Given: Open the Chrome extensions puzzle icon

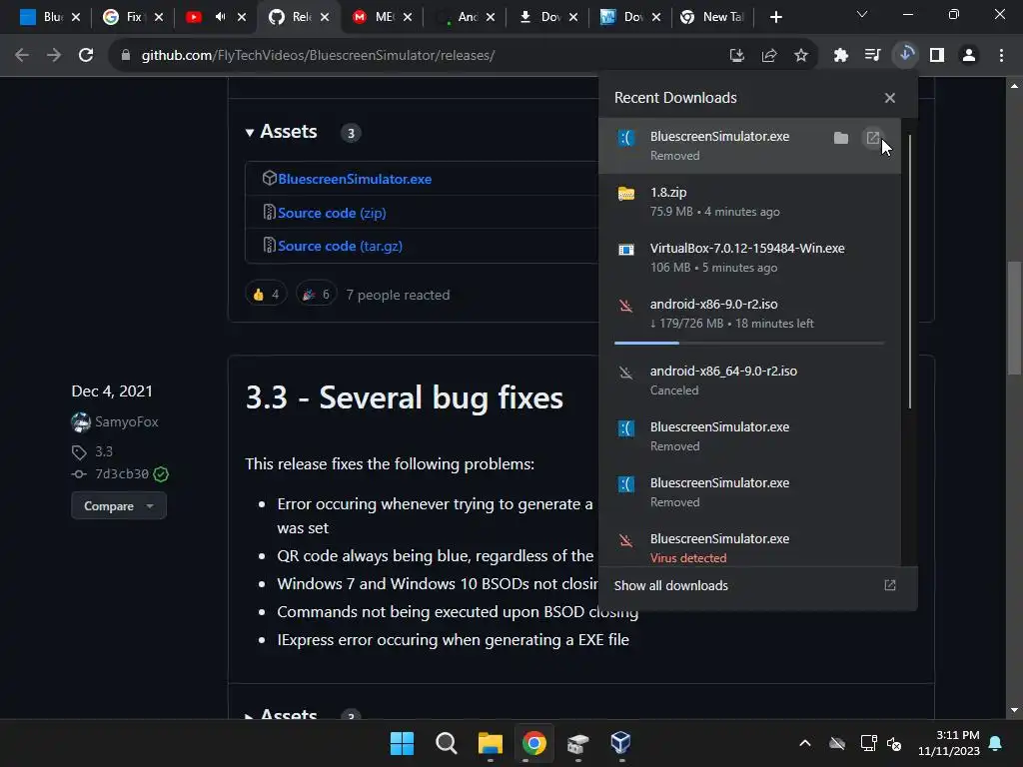Looking at the screenshot, I should click(840, 56).
